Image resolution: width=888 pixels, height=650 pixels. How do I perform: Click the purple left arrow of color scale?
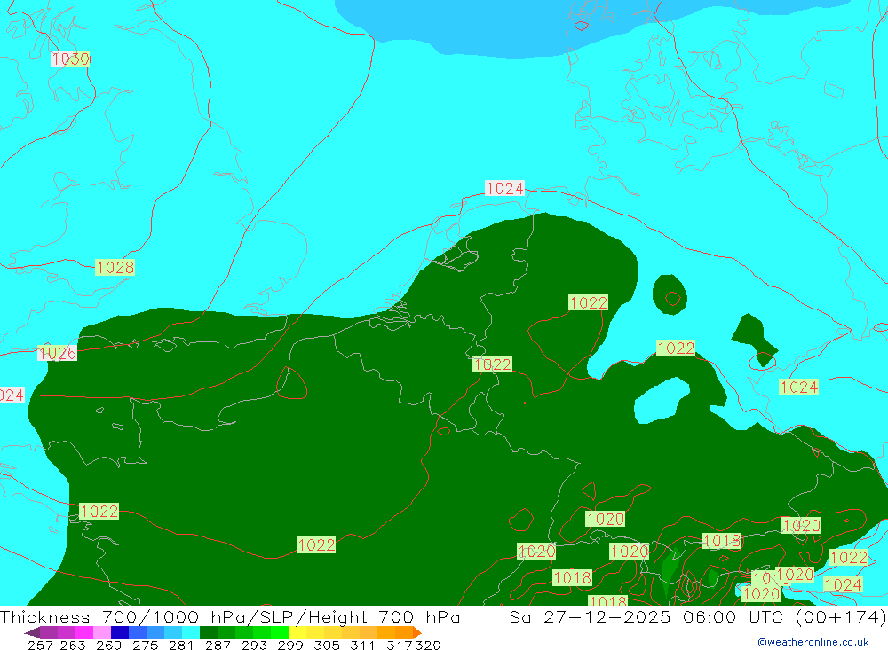pos(32,632)
